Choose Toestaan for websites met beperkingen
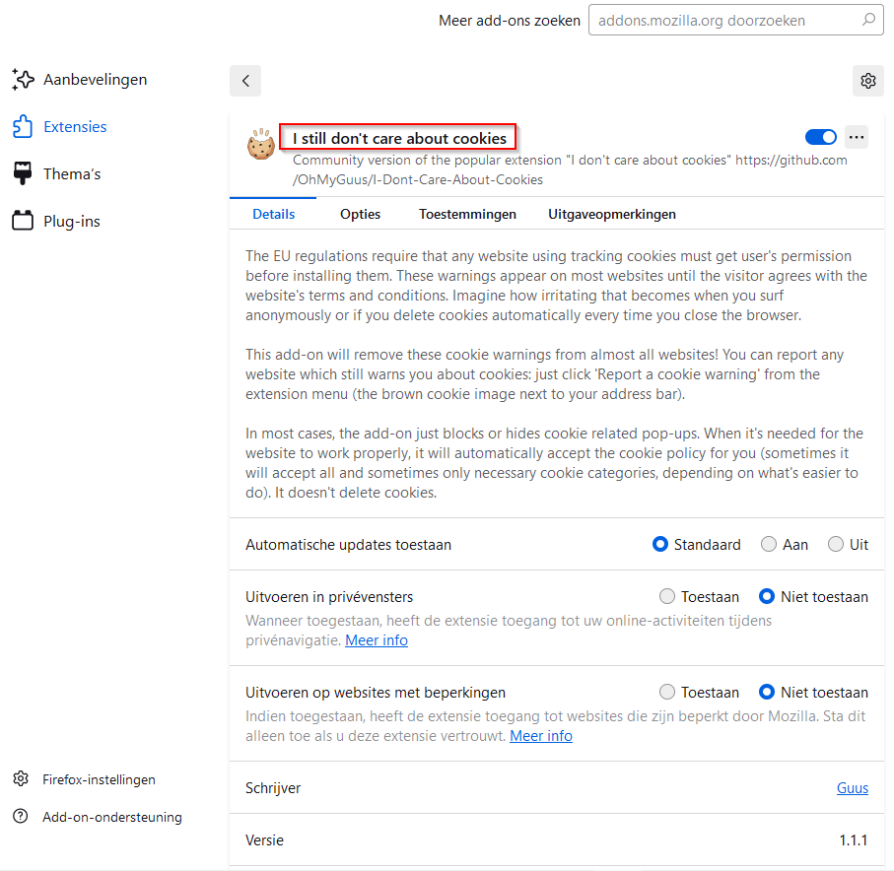894x871 pixels. [x=666, y=693]
